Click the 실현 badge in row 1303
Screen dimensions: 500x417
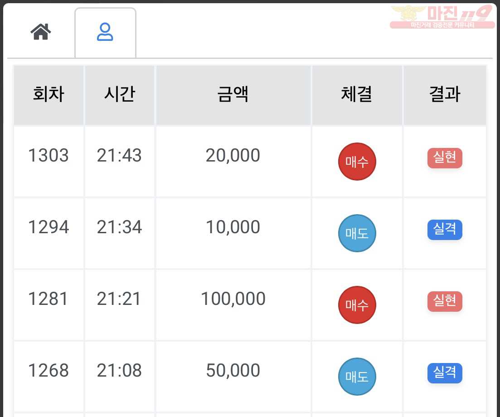point(445,158)
